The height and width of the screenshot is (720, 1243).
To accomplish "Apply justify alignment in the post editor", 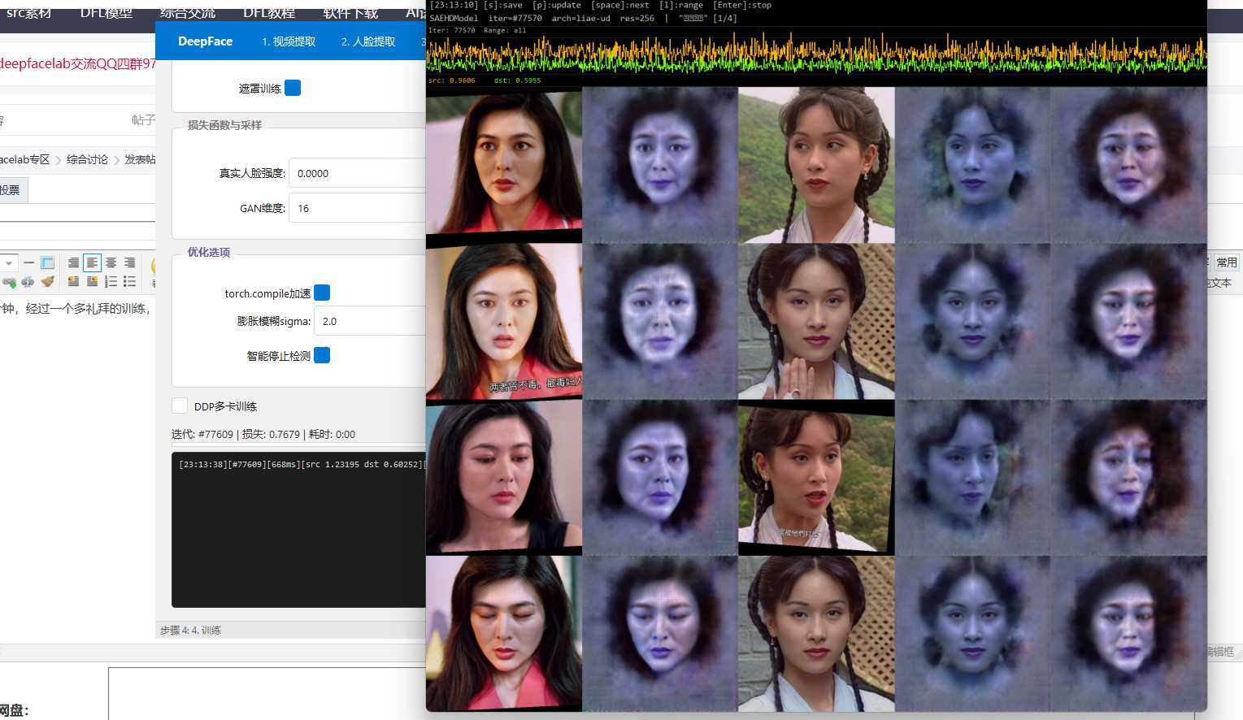I will coord(73,262).
